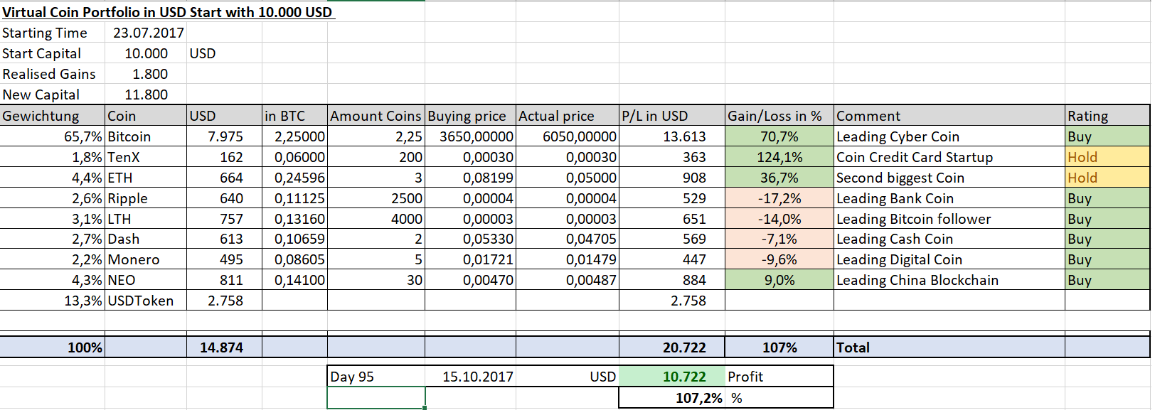Select the New Capital value 11.800
This screenshot has width=1155, height=410.
point(146,95)
